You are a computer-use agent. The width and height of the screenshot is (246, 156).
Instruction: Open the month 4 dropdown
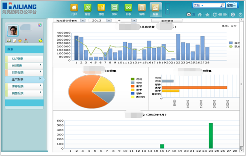(134, 20)
